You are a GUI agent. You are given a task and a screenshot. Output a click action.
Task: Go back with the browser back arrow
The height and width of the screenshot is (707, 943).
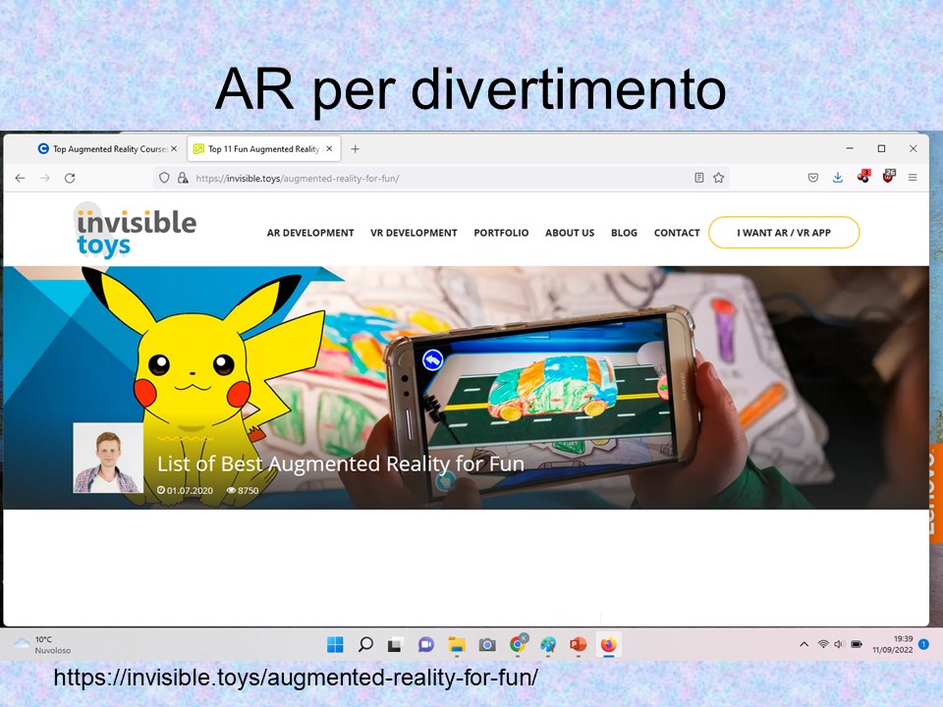click(20, 178)
